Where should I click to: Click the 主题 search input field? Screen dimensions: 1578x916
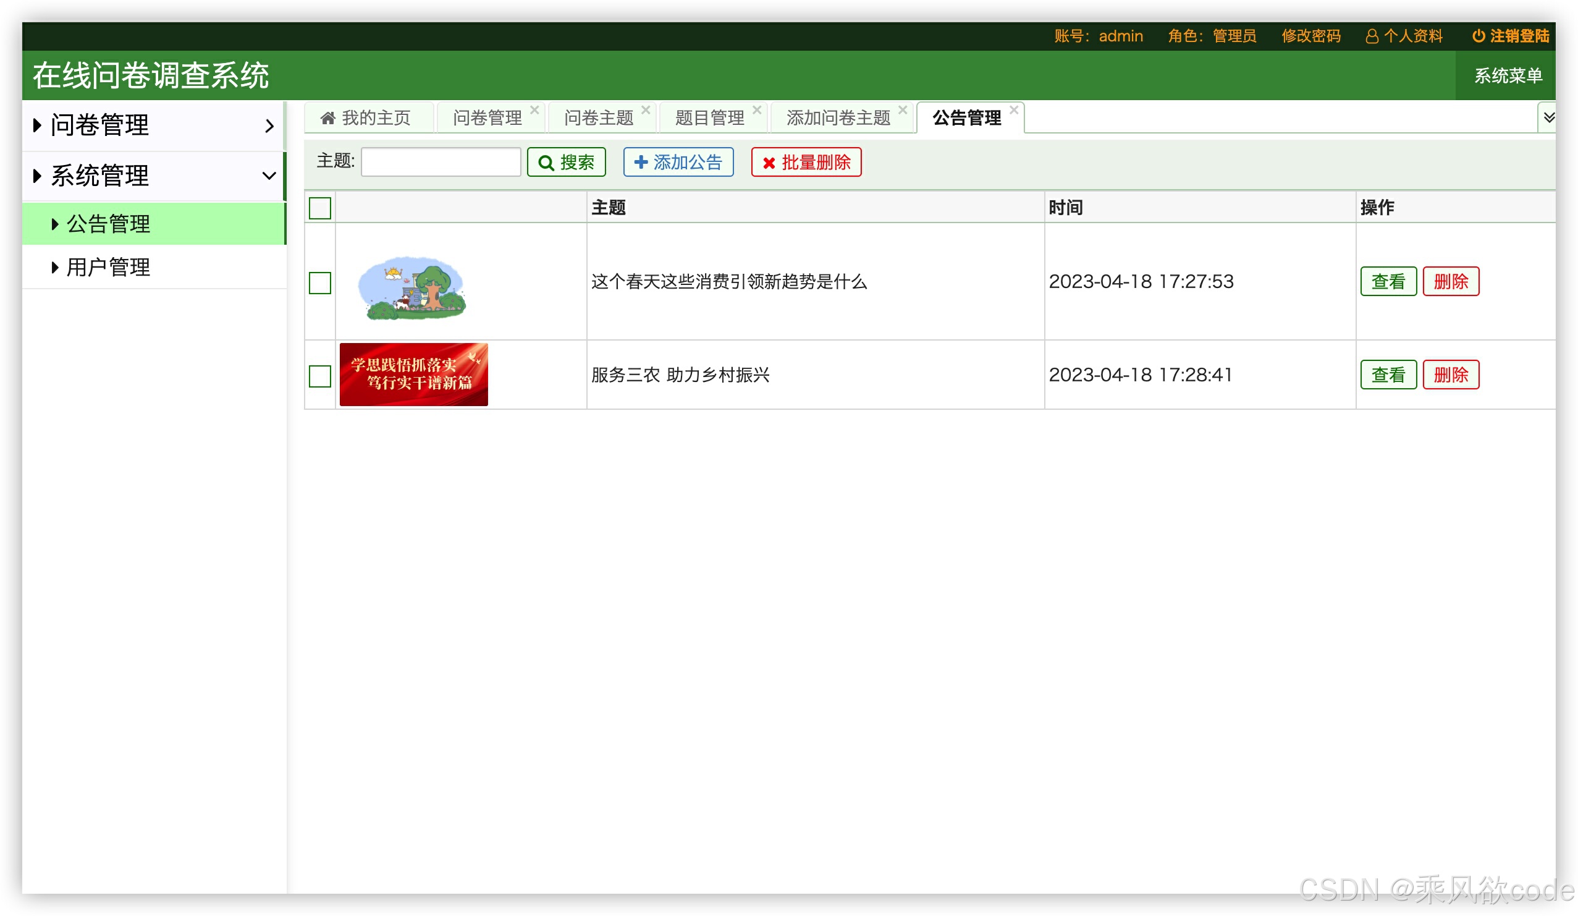pyautogui.click(x=441, y=163)
